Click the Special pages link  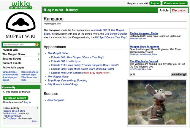(9, 77)
